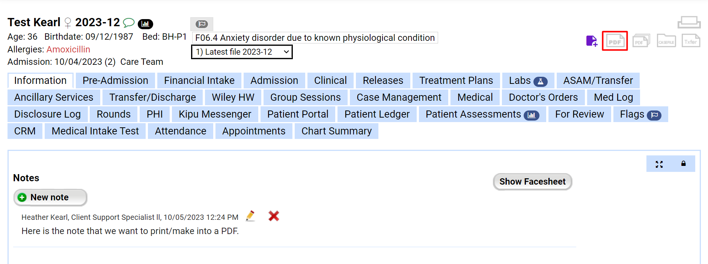Click the flag icon above the diagnosis field
The image size is (708, 264).
tap(202, 24)
